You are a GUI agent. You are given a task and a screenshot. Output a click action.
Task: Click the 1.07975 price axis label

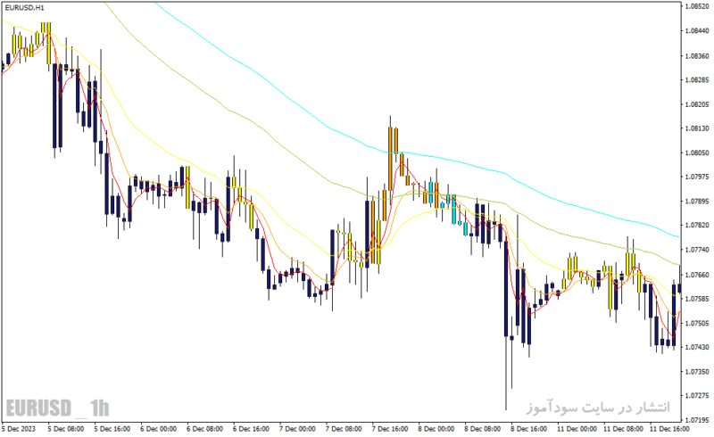pos(697,177)
